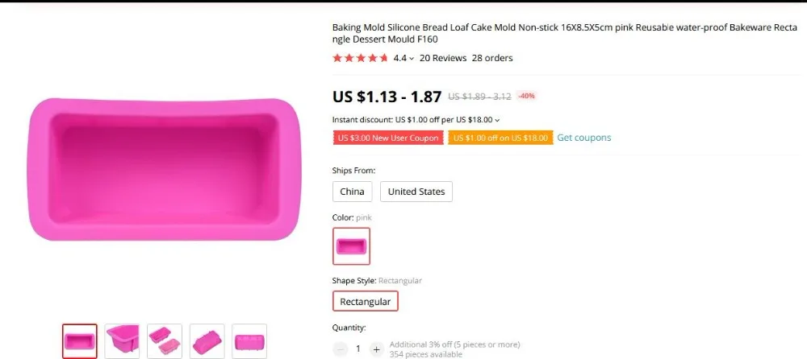Select United States as the ships-from option

(416, 192)
